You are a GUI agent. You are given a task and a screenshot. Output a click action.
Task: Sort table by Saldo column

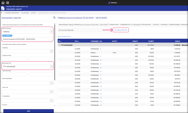point(177,41)
